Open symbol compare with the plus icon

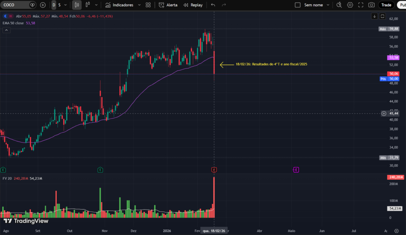42,5
